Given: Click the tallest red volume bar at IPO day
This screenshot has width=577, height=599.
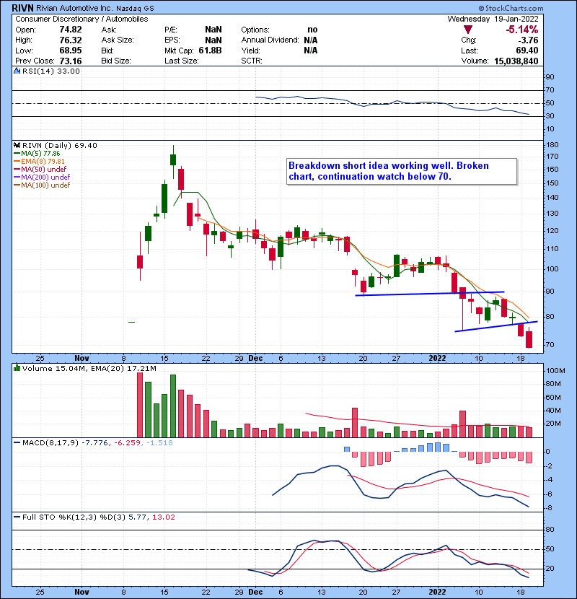Looking at the screenshot, I should (140, 405).
